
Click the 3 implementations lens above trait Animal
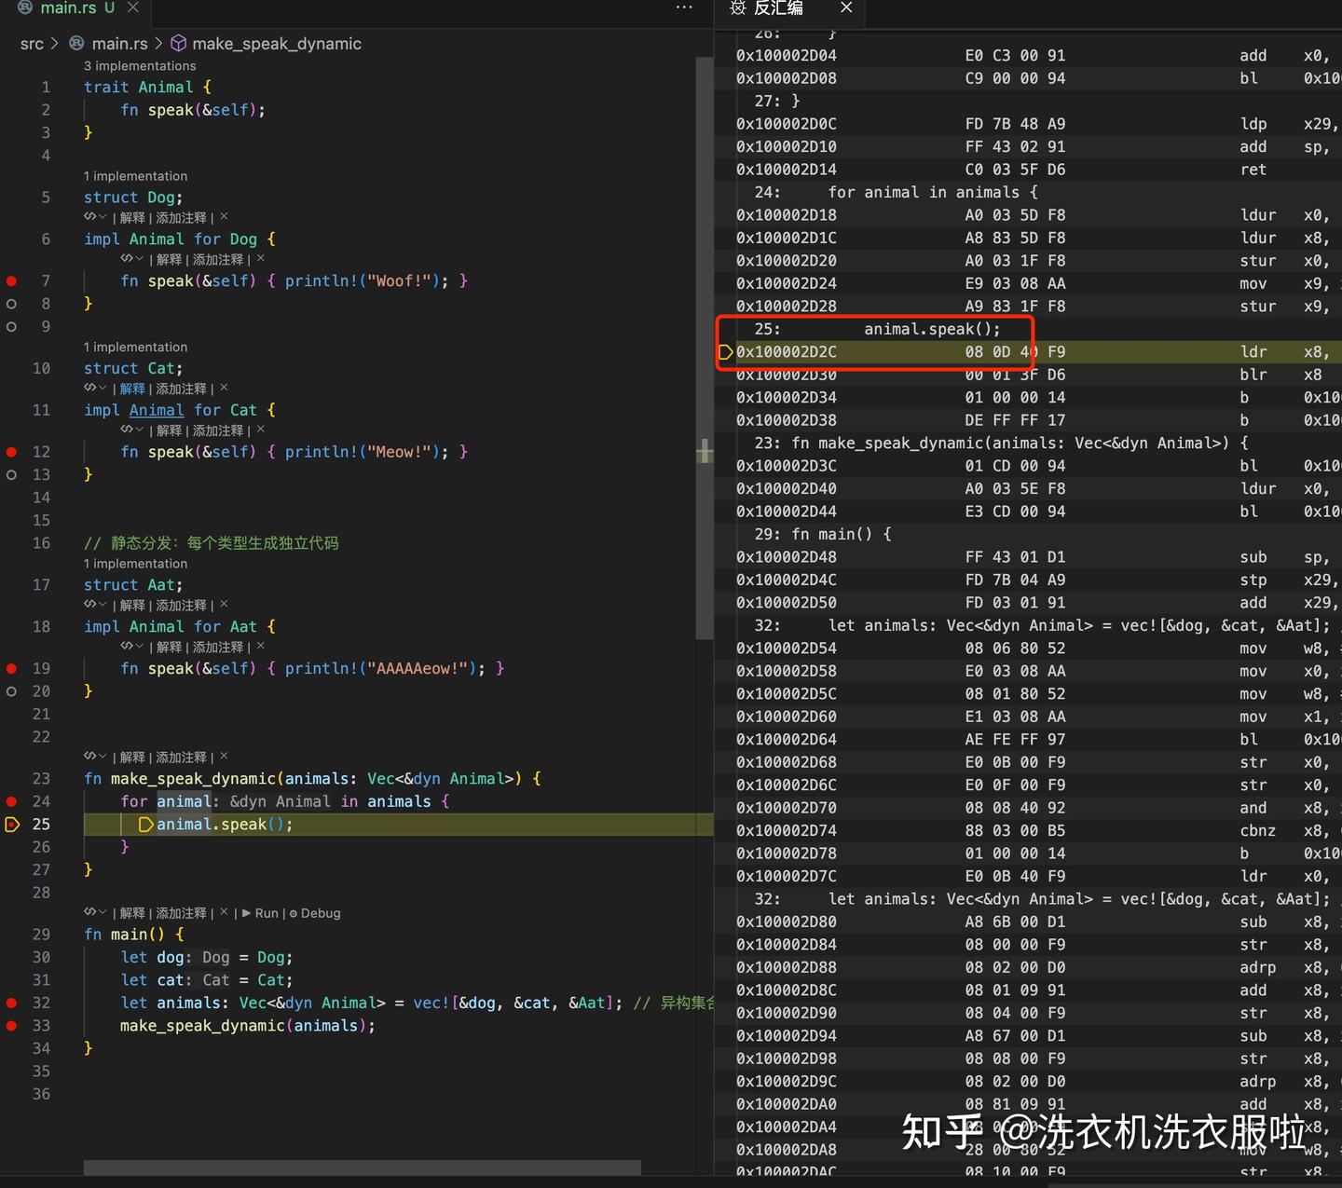coord(140,65)
